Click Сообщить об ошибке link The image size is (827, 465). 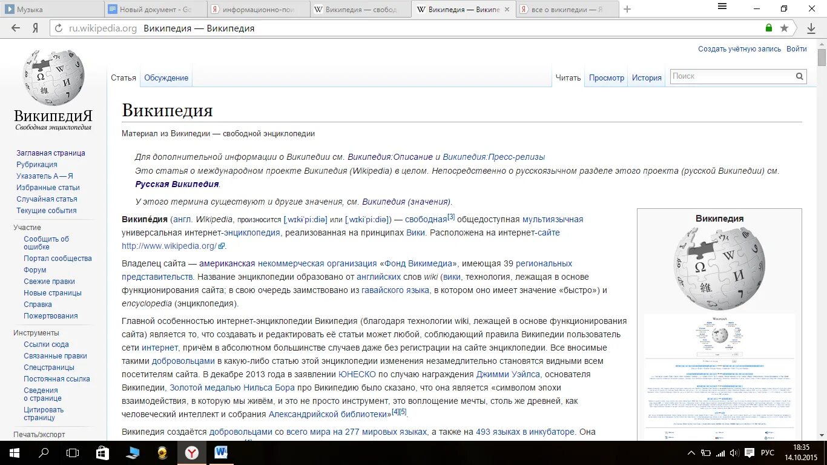click(47, 243)
